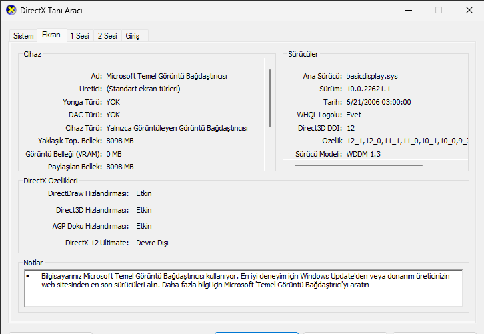This screenshot has width=484, height=334.
Task: Minimize the DirectX Tanı Aracı window
Action: point(409,10)
